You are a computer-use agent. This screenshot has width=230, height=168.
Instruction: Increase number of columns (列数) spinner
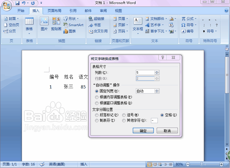coord(157,72)
